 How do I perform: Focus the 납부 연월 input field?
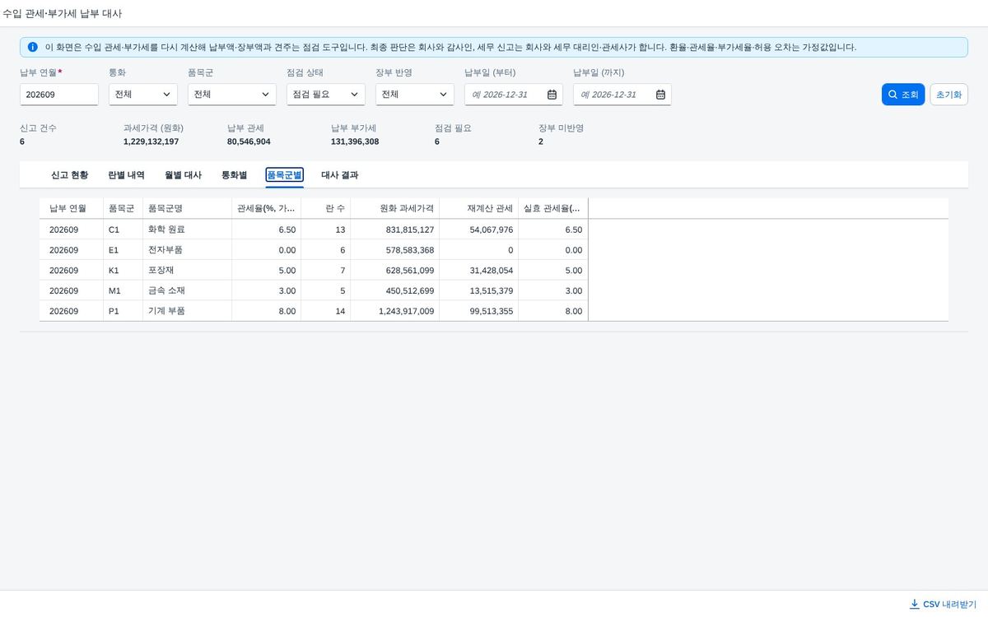click(59, 95)
